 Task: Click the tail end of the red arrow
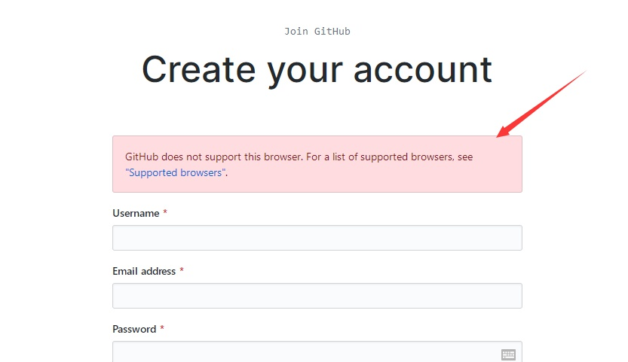pos(584,71)
